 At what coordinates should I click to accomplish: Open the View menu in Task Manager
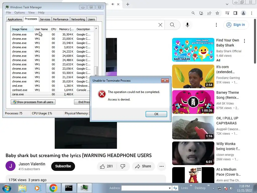coord(31,13)
